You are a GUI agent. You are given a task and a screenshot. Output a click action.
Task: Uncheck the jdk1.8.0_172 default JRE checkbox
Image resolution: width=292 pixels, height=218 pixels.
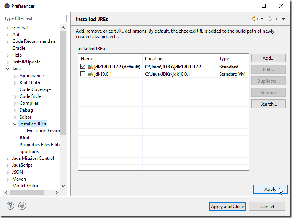tap(83, 67)
